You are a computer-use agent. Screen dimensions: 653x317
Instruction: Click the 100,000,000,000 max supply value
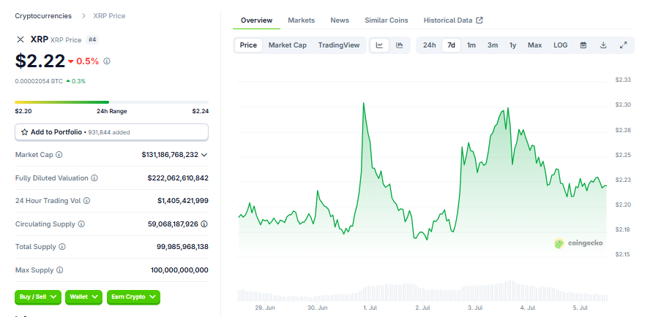click(x=179, y=270)
